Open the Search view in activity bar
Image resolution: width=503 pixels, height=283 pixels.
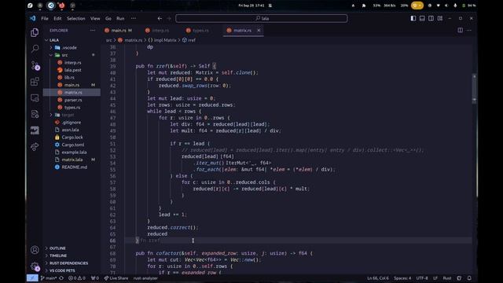(35, 49)
